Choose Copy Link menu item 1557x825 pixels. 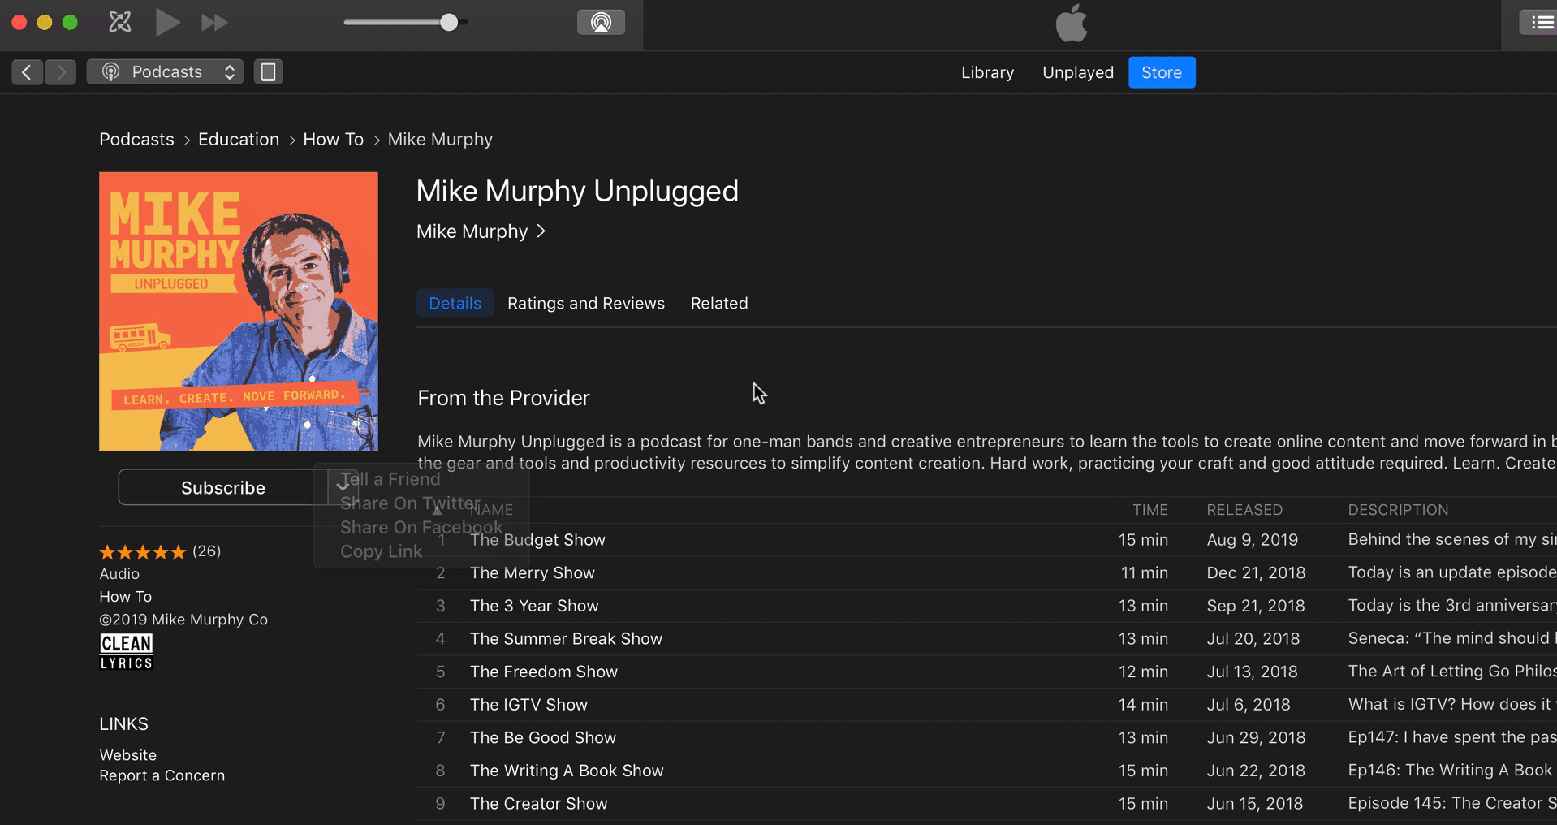point(381,552)
